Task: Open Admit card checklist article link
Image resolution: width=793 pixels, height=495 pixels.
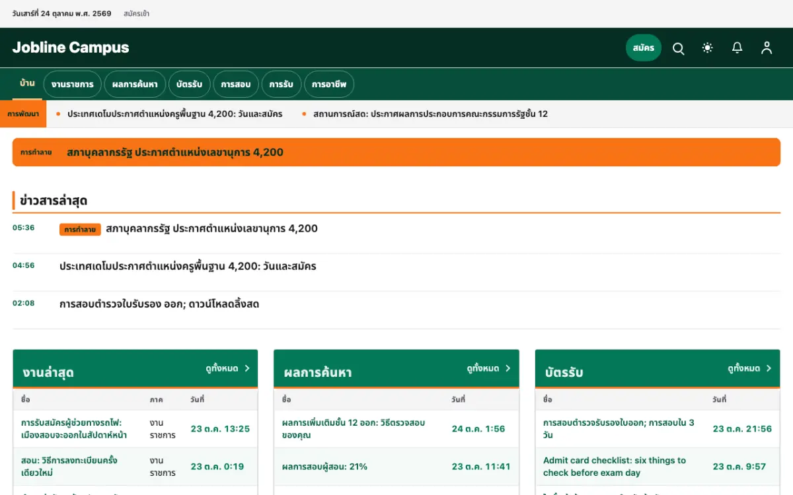Action: point(615,467)
